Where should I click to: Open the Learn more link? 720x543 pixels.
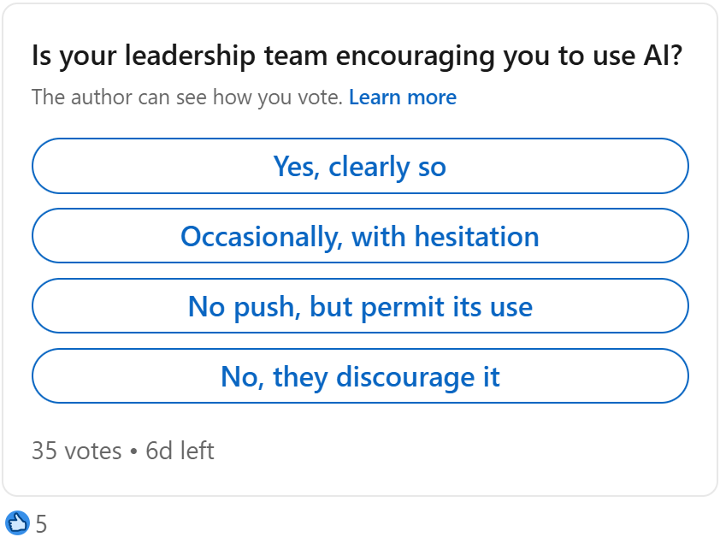click(x=403, y=97)
